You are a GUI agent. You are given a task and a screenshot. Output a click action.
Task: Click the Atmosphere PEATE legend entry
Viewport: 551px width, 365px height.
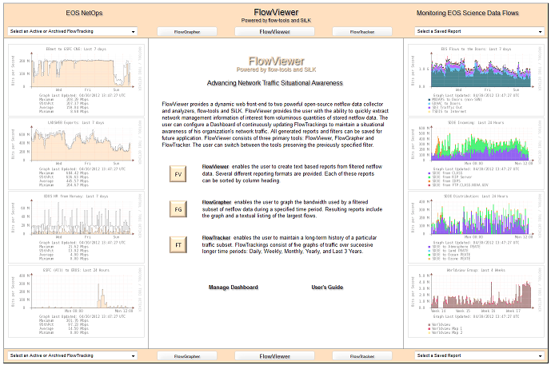click(x=453, y=247)
